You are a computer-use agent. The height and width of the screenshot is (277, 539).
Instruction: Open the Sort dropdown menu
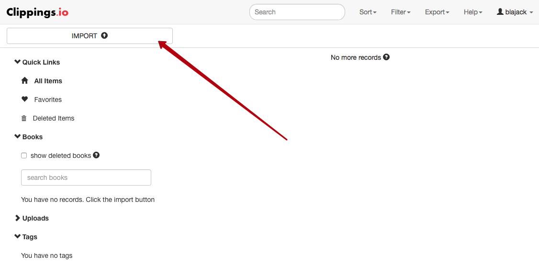click(368, 12)
